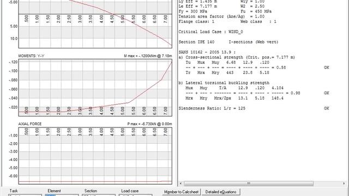This screenshot has width=349, height=196.
Task: Click the Moments Y-Y diagram plot
Action: (95, 88)
